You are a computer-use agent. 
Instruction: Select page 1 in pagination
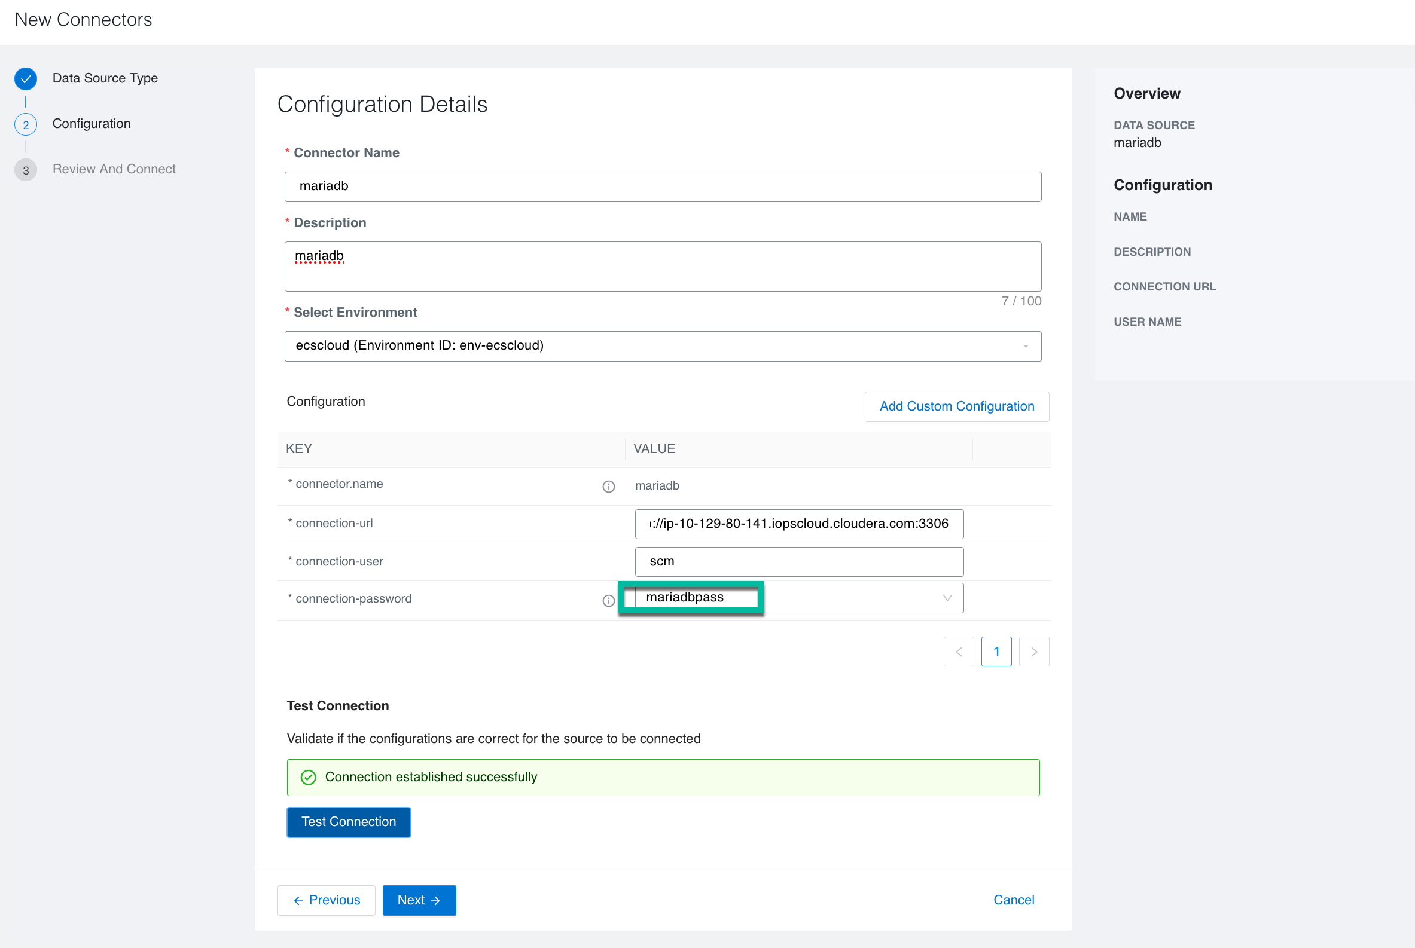(996, 652)
